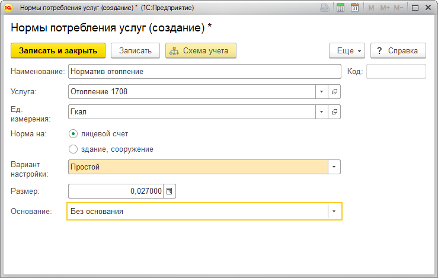Open the Еще menu
The width and height of the screenshot is (438, 278).
coord(347,51)
